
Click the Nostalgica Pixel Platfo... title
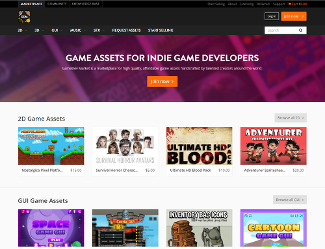pyautogui.click(x=42, y=171)
